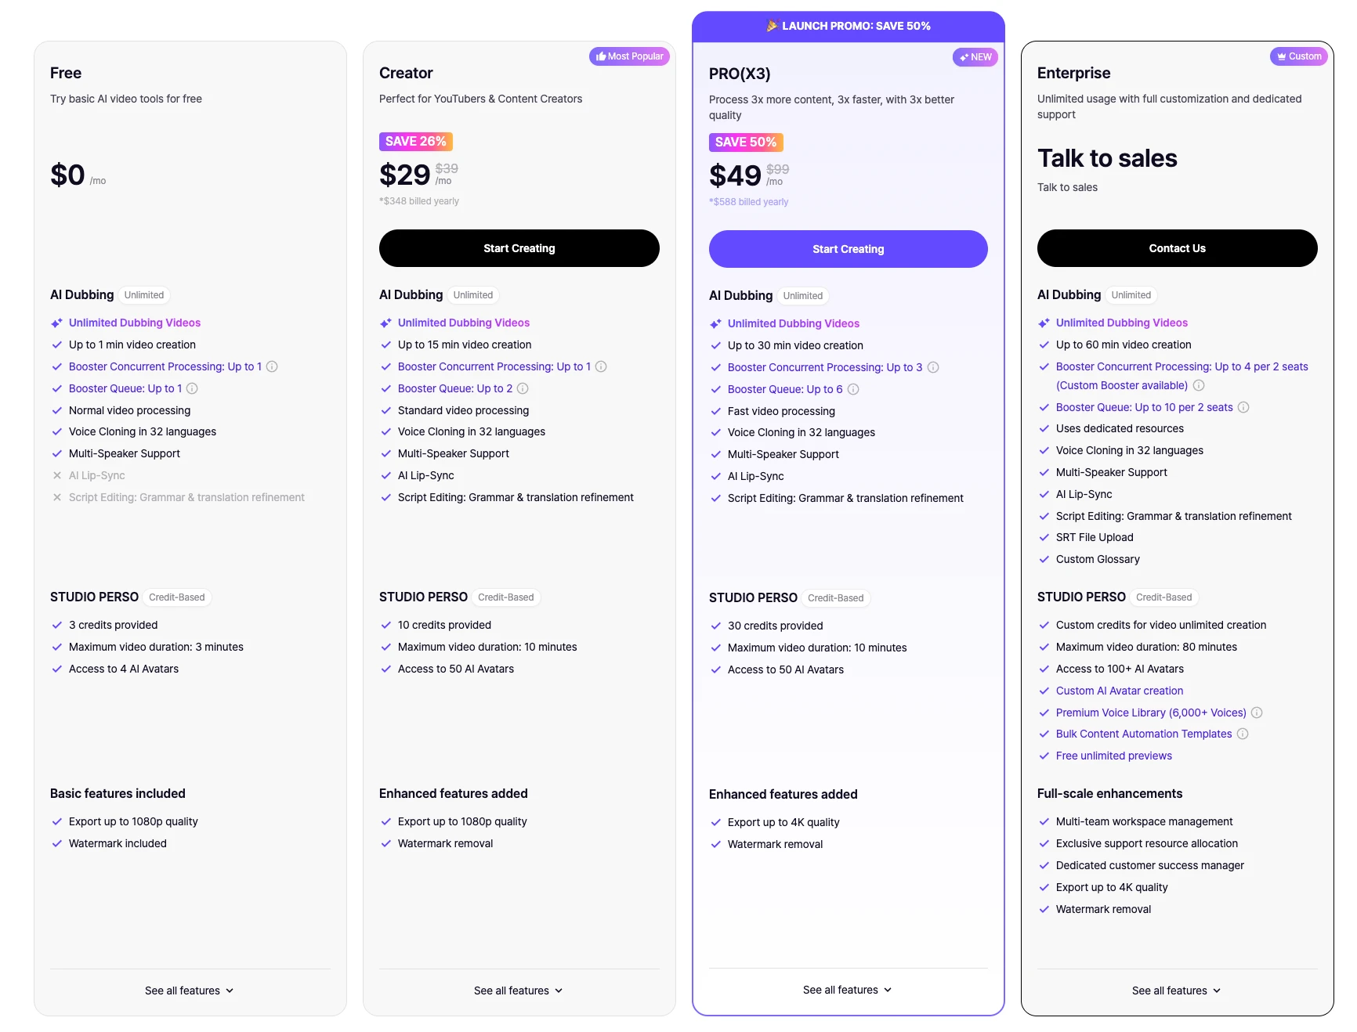Click sparkle icon by Creator Unlimited Dubbing Videos
The height and width of the screenshot is (1032, 1357).
[x=385, y=323]
